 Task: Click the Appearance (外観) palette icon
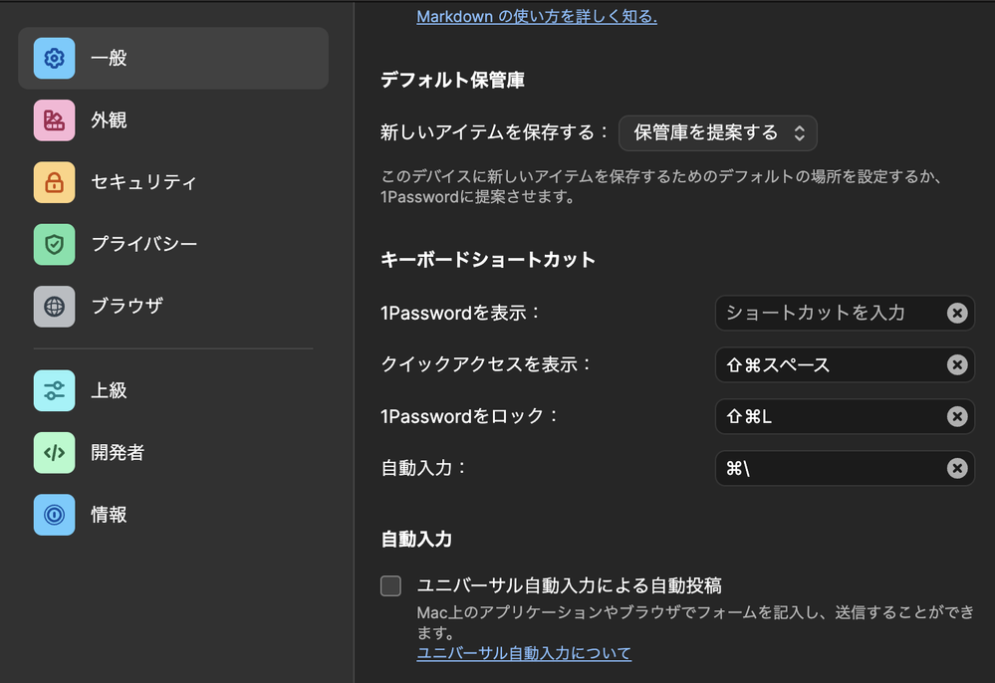click(x=54, y=120)
